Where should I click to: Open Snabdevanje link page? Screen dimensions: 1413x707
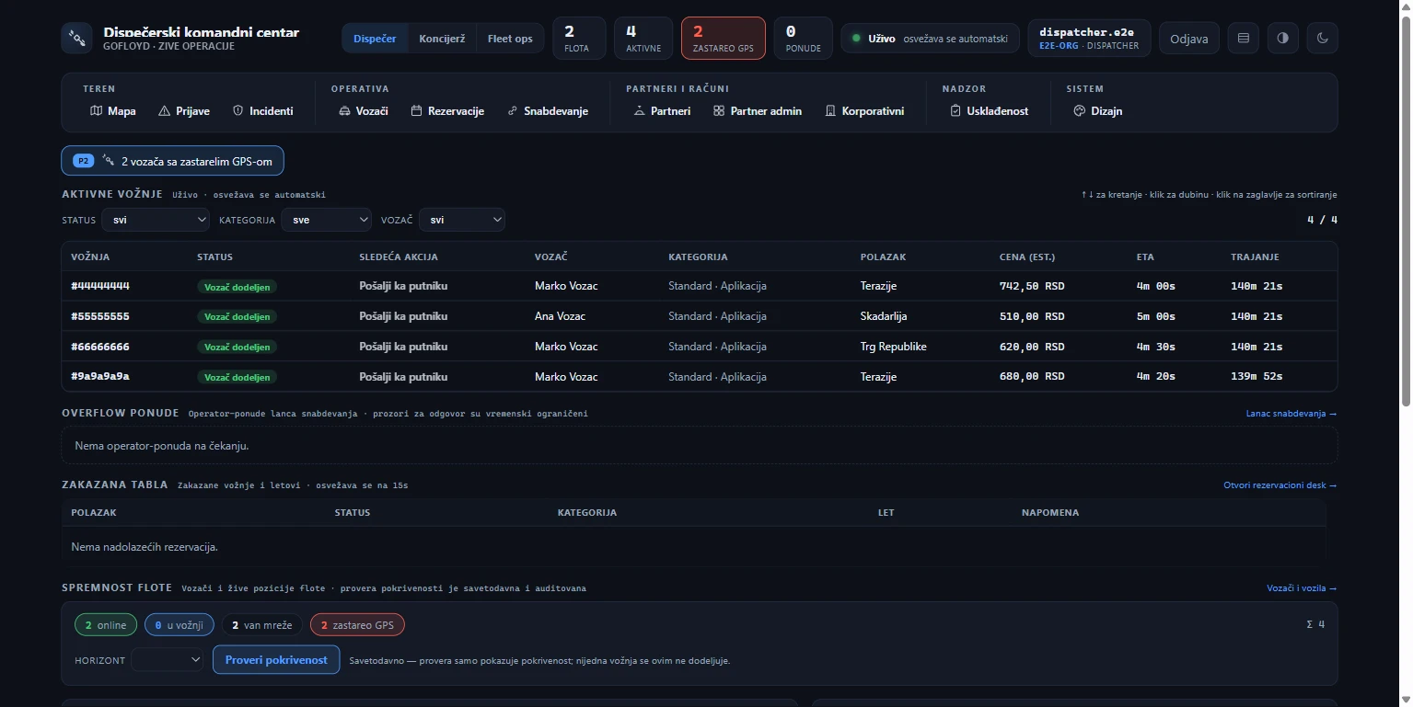pyautogui.click(x=548, y=111)
